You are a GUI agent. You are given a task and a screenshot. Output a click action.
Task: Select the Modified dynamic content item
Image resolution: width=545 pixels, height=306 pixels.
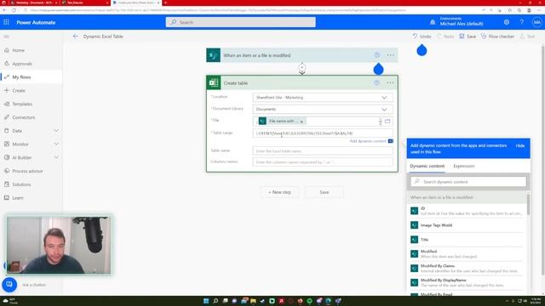click(466, 253)
